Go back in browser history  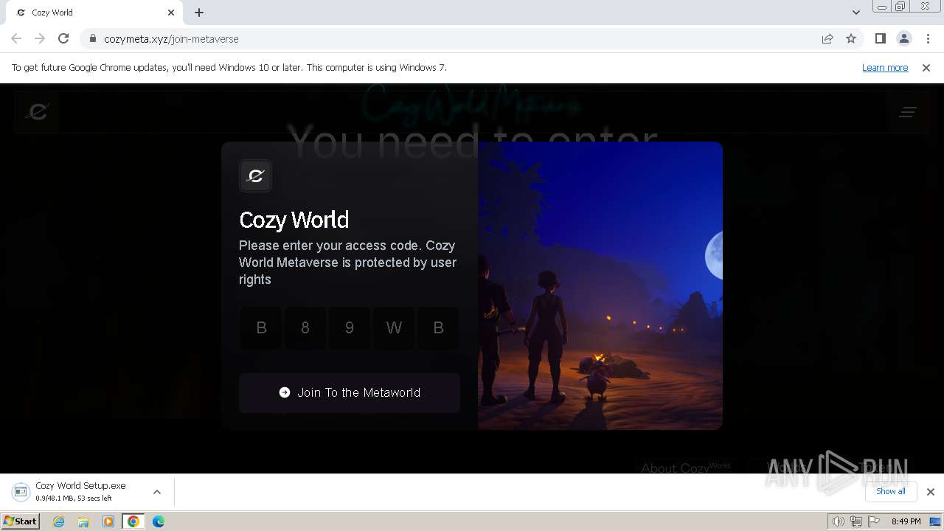pos(16,38)
